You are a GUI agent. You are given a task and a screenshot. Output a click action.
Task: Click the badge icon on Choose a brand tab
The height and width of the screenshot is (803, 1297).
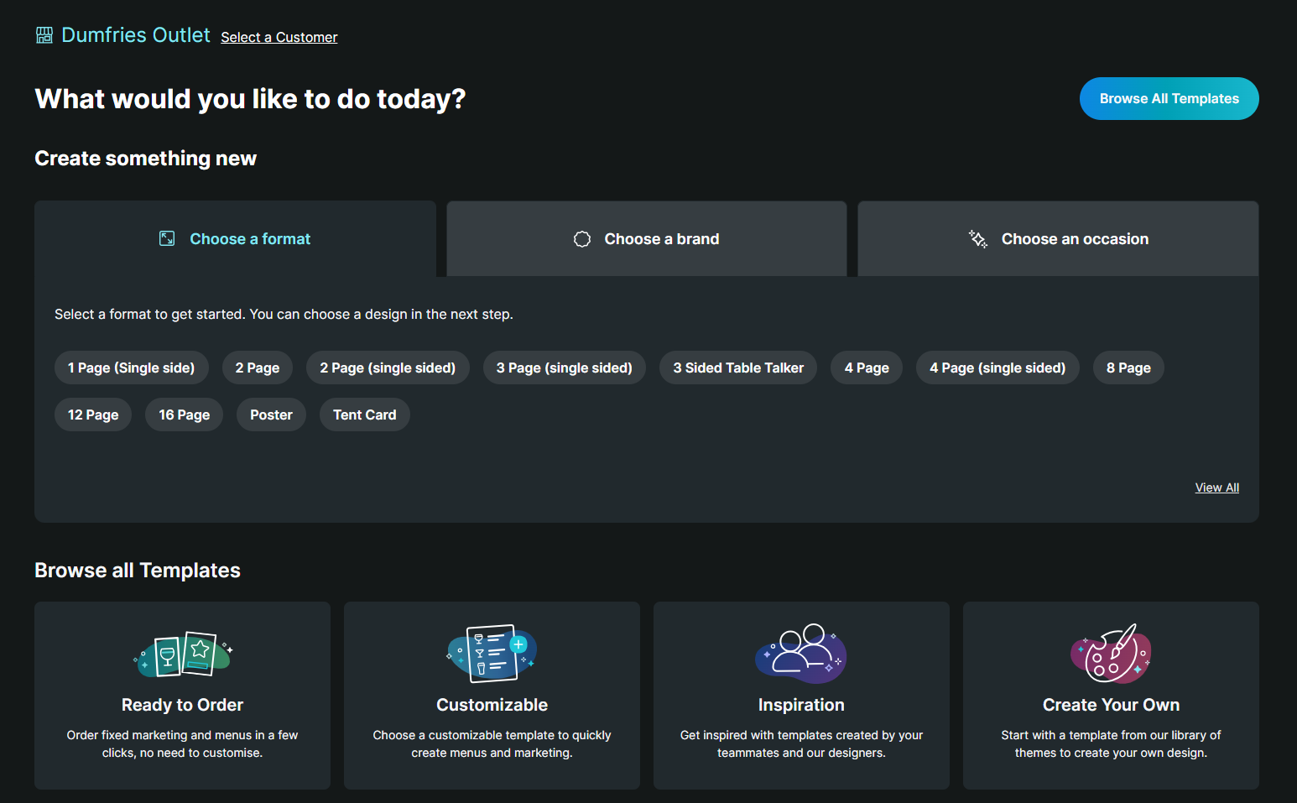(581, 239)
